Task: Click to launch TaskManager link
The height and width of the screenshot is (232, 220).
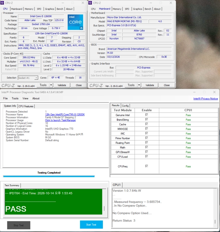Action: pos(60,120)
